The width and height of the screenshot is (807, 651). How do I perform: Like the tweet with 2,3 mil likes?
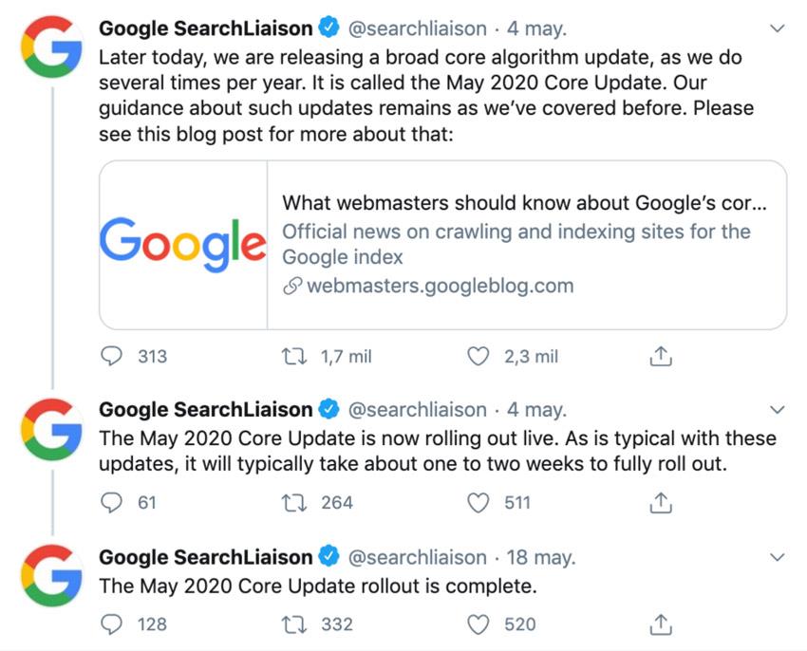tap(478, 356)
